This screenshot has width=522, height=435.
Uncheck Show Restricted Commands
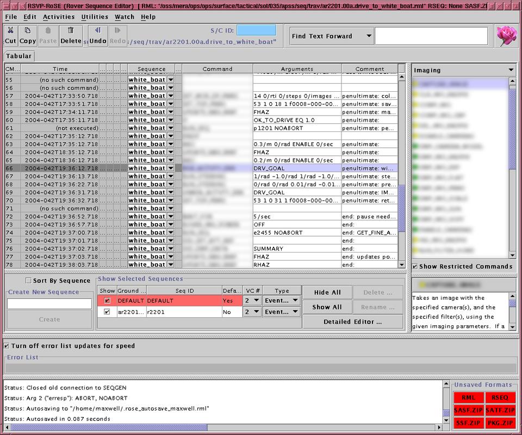(415, 267)
